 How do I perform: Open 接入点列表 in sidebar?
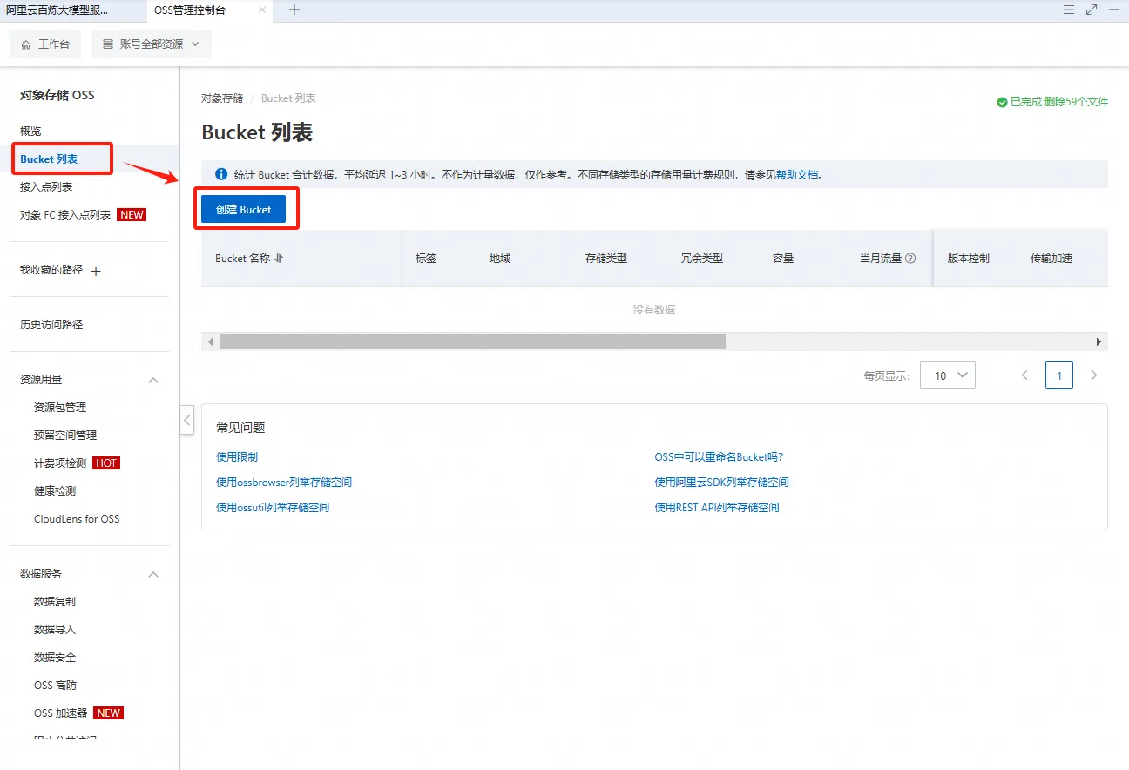pyautogui.click(x=46, y=187)
